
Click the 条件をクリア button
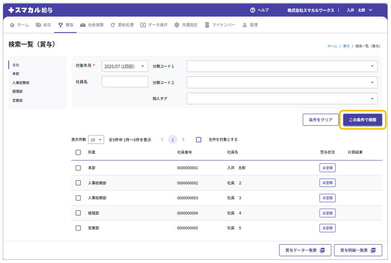point(320,120)
